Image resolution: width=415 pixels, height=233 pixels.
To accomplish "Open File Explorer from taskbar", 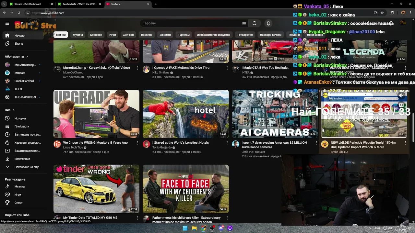I will [194, 228].
